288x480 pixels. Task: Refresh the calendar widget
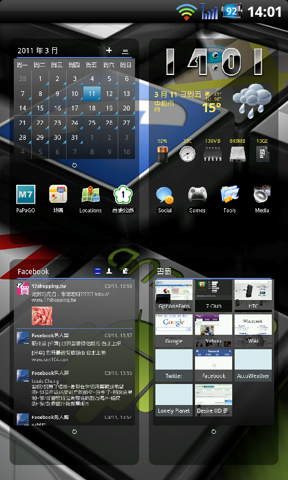pyautogui.click(x=74, y=166)
